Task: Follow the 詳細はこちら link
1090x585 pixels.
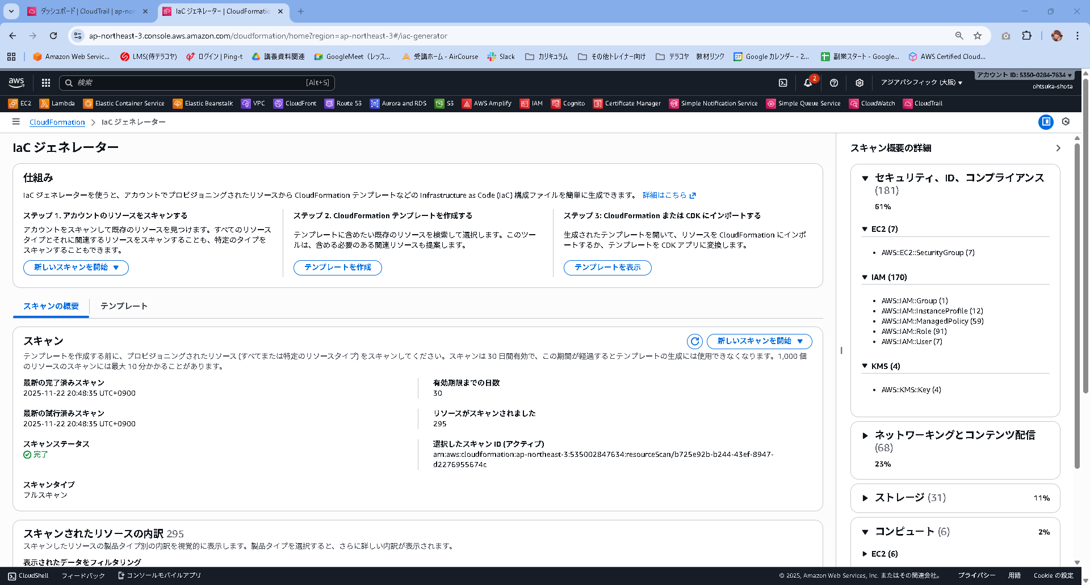Action: click(669, 195)
